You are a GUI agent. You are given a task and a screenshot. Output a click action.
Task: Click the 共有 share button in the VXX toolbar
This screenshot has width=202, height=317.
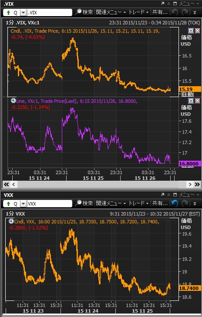click(160, 203)
